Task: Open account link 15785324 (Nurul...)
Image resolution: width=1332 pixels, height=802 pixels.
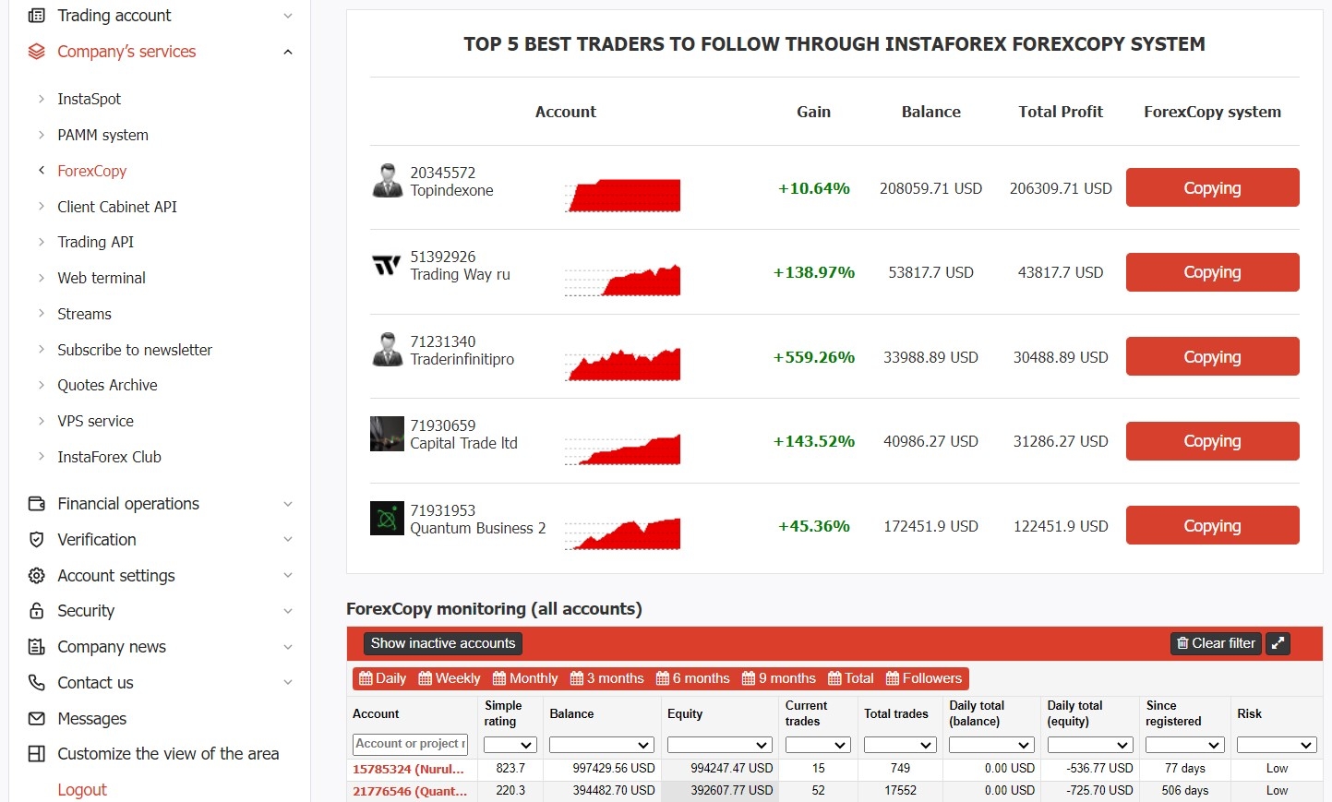Action: point(410,768)
